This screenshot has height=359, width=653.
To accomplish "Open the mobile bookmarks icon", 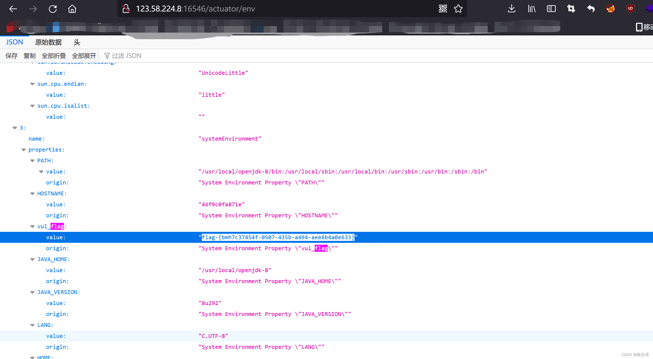I will [x=639, y=27].
